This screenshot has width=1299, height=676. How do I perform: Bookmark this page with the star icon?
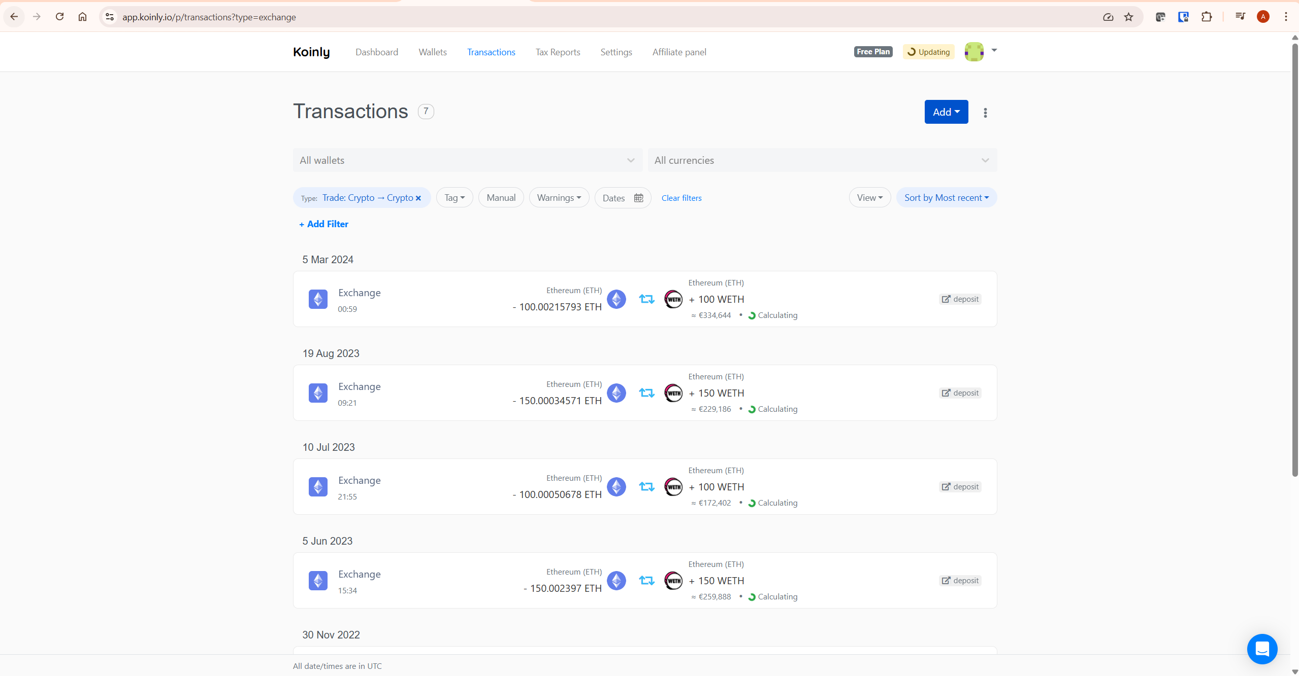click(1128, 17)
